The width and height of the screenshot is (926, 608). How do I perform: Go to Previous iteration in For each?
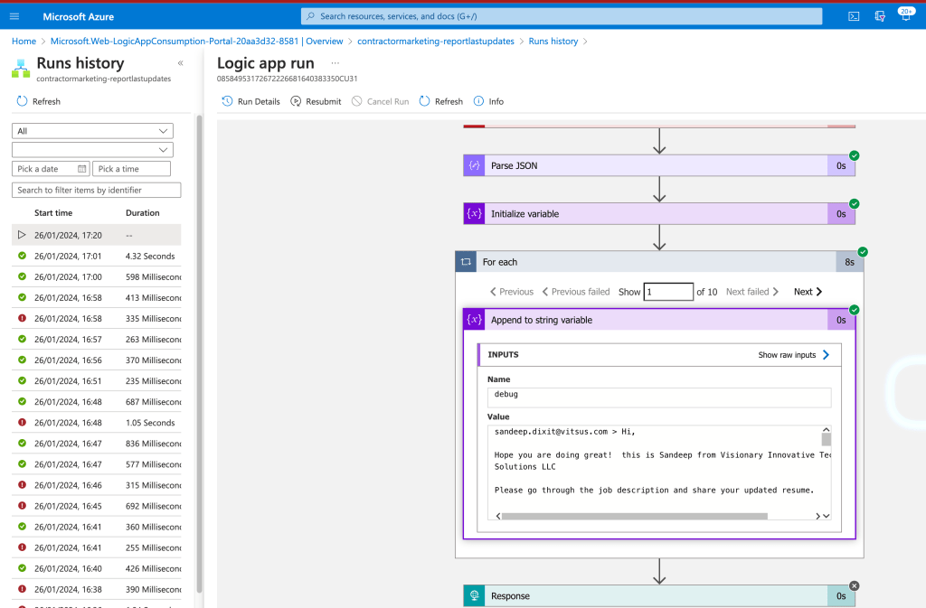tap(512, 291)
